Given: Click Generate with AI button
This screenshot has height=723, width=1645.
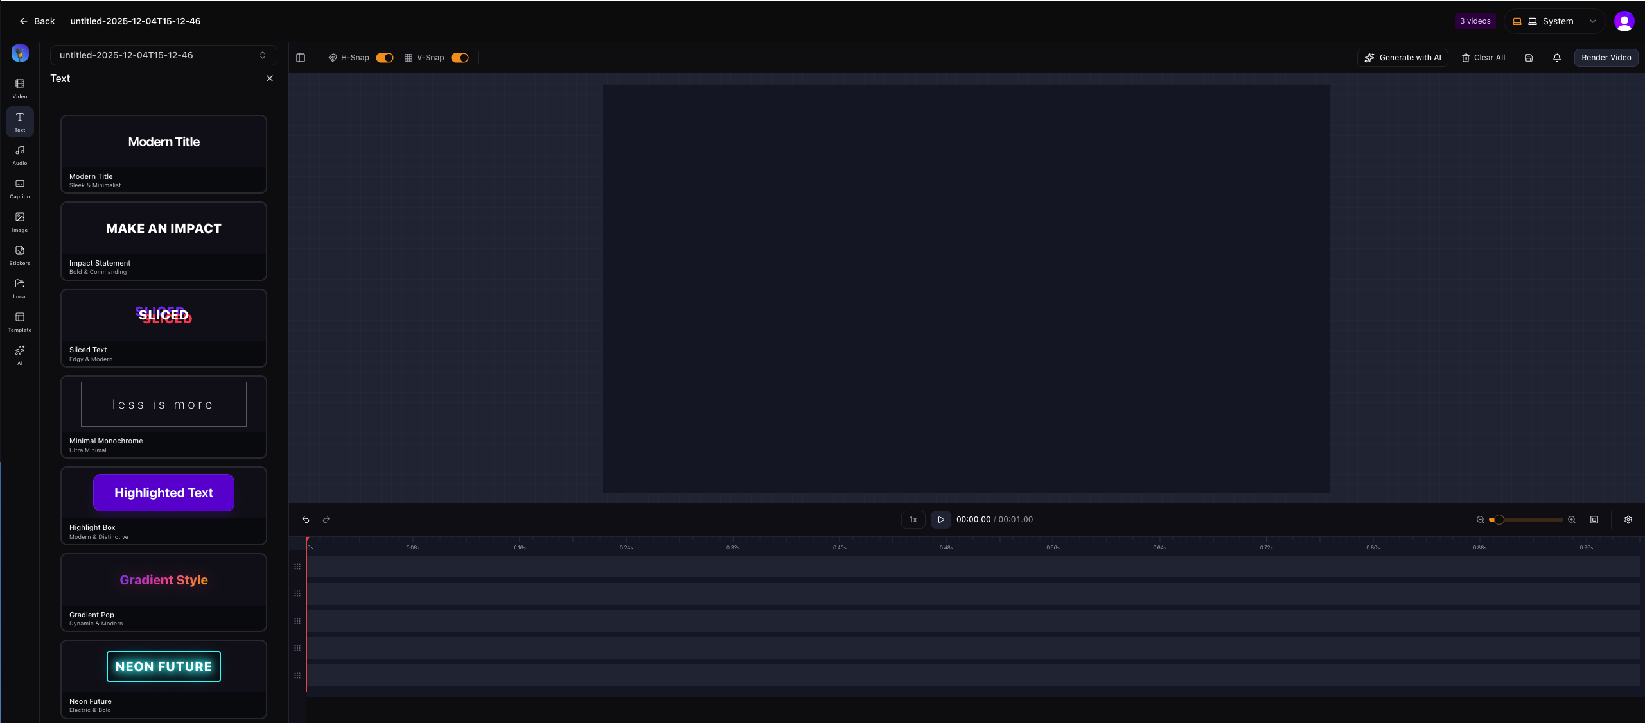Looking at the screenshot, I should [x=1403, y=58].
